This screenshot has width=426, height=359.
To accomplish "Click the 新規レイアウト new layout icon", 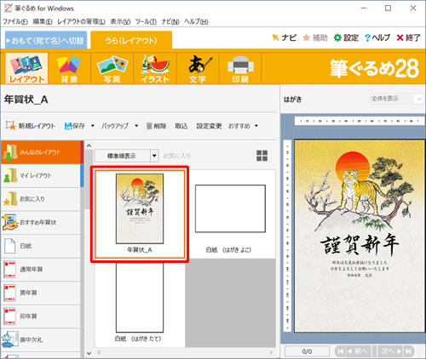I will pyautogui.click(x=11, y=126).
